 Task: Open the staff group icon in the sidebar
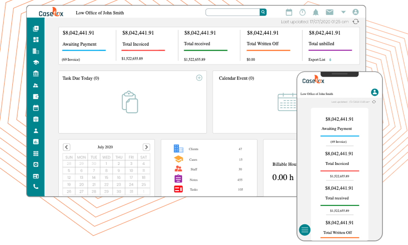(36, 85)
